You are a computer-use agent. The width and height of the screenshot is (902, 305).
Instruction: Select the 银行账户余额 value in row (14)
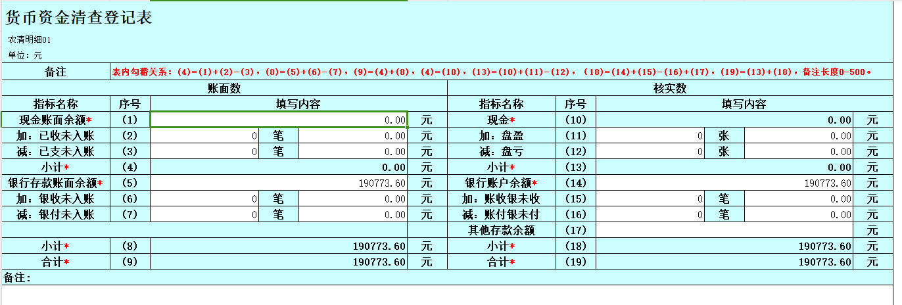click(x=724, y=183)
